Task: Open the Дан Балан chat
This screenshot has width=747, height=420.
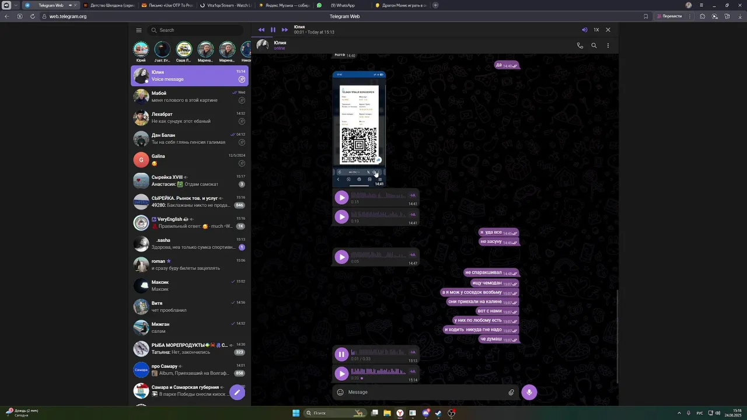Action: coord(190,139)
